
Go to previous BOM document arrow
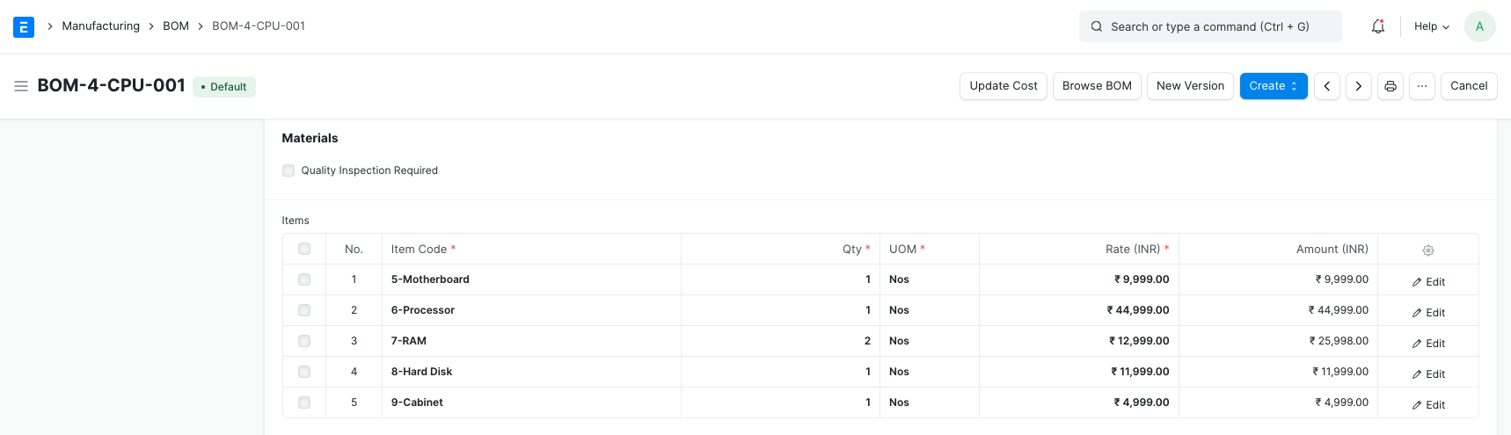point(1326,86)
